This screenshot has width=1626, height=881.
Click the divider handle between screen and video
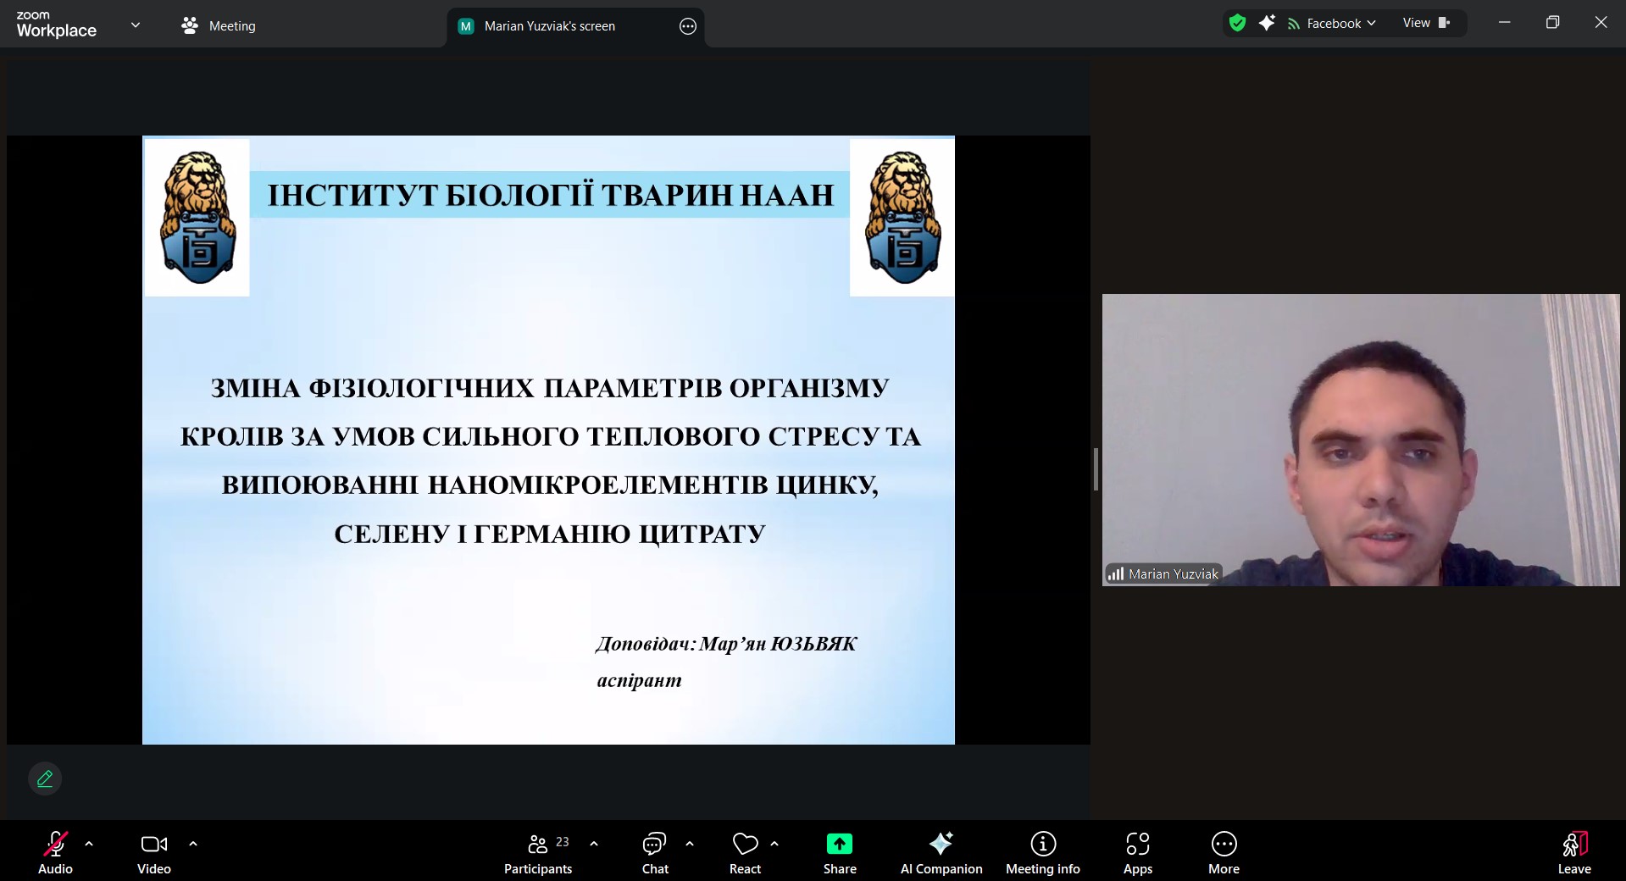pyautogui.click(x=1096, y=469)
